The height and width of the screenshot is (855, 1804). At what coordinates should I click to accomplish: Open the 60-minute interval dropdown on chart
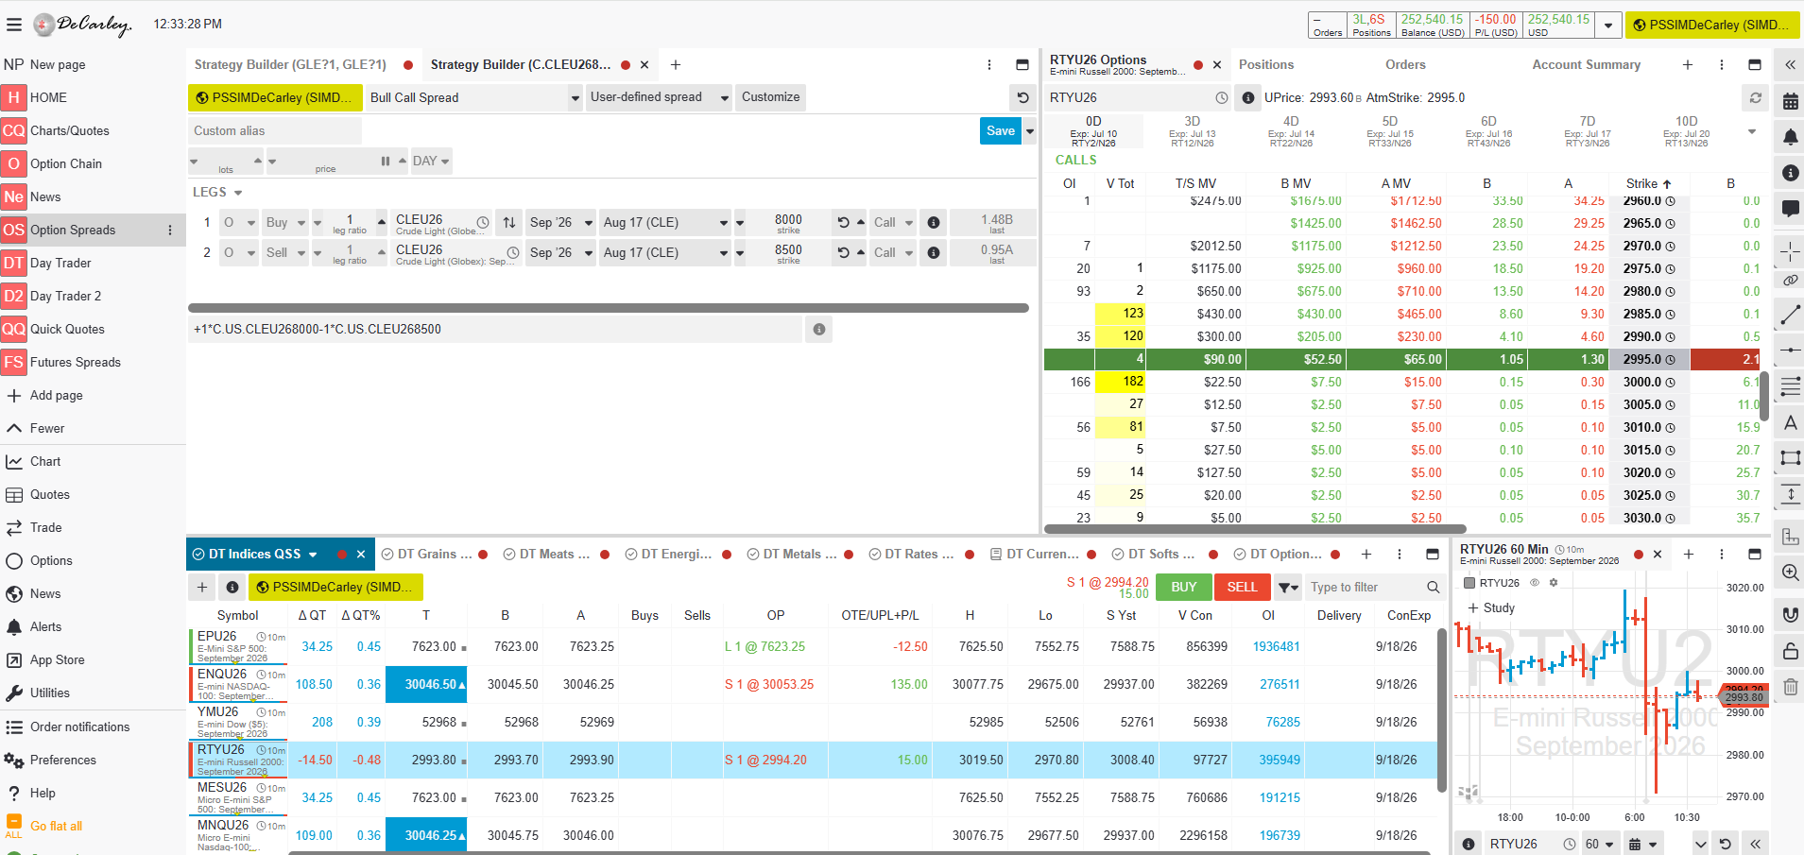(1600, 844)
